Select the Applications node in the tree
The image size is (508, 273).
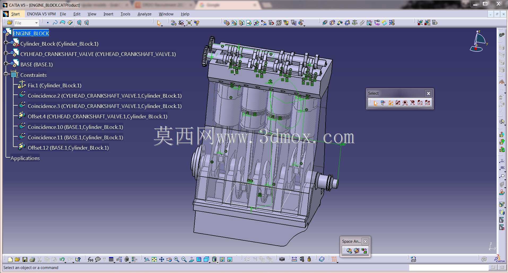pyautogui.click(x=25, y=158)
